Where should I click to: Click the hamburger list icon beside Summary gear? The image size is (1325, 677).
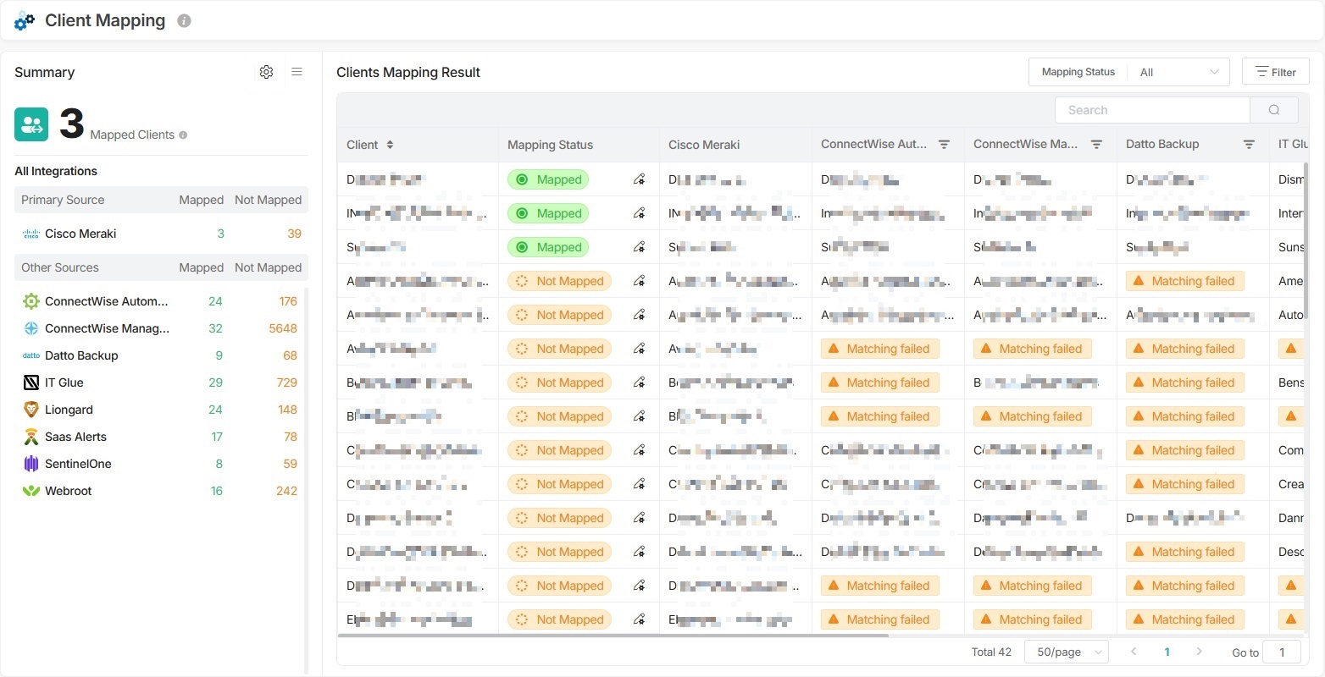[297, 72]
